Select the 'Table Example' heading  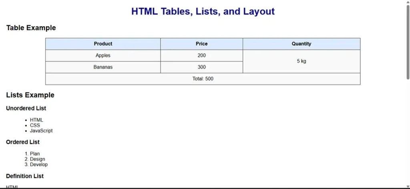[x=31, y=28]
